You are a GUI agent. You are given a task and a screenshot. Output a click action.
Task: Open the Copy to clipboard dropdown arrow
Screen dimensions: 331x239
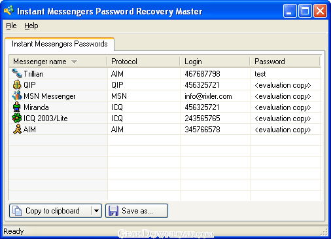[96, 211]
